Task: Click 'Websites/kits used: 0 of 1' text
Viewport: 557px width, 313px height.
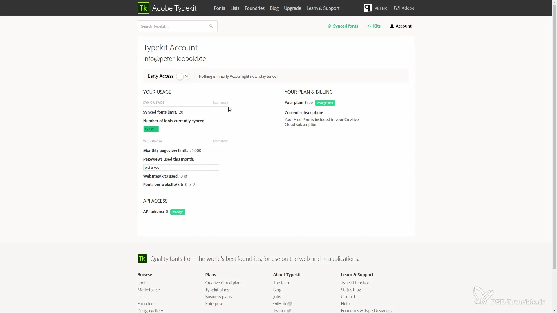Action: 166,176
